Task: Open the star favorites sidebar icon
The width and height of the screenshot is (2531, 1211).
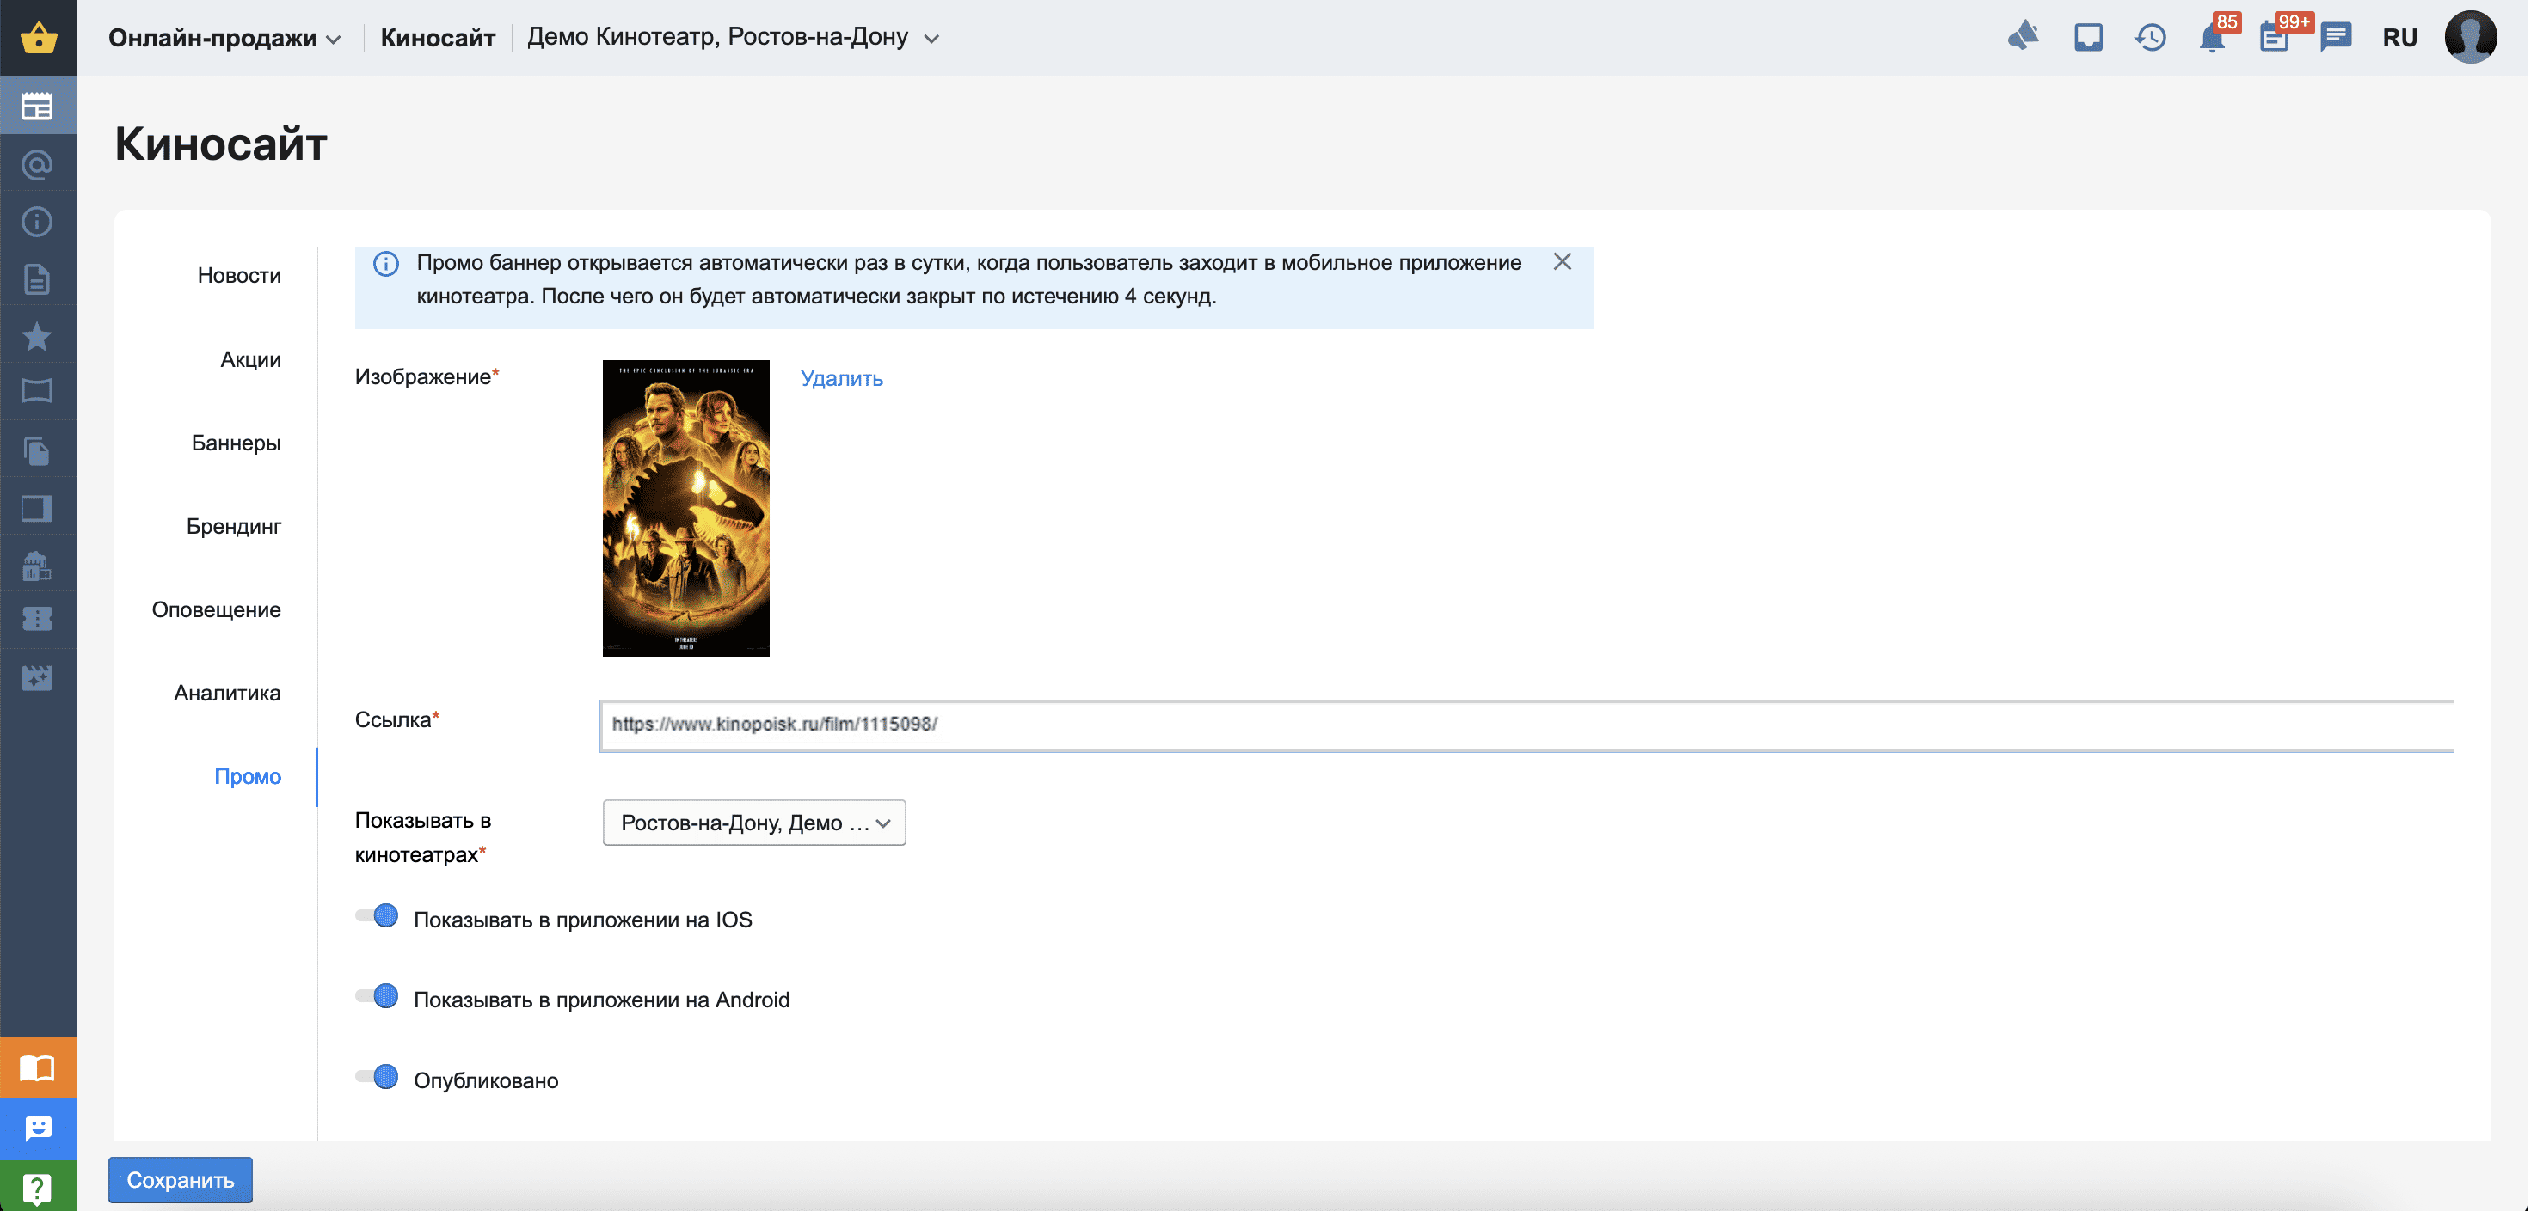Action: (37, 336)
